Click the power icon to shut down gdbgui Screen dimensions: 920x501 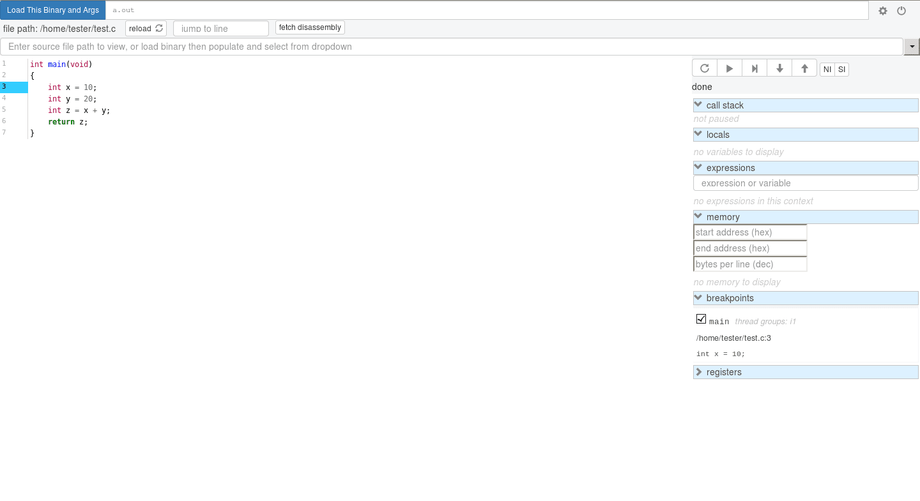click(x=901, y=11)
